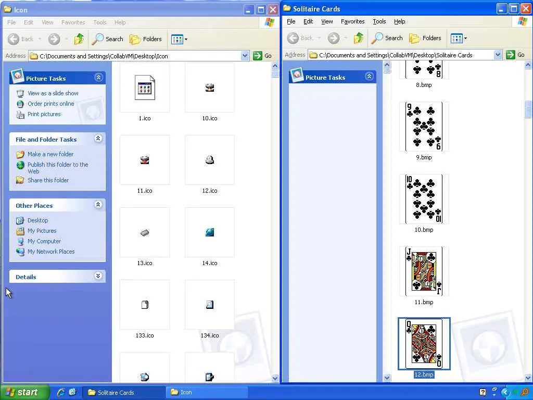Screen dimensions: 533x400
Task: Select the 1.ico file icon
Action: pyautogui.click(x=145, y=87)
